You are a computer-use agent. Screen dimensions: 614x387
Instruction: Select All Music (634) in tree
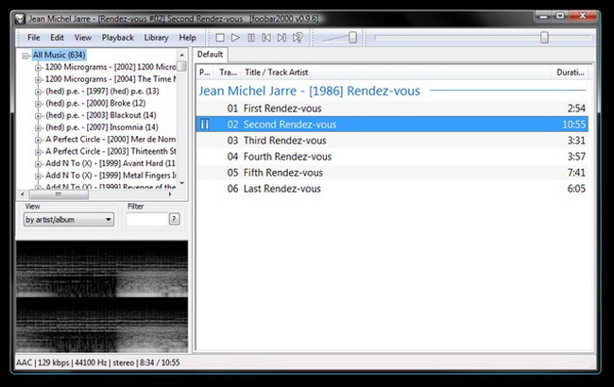coord(59,55)
